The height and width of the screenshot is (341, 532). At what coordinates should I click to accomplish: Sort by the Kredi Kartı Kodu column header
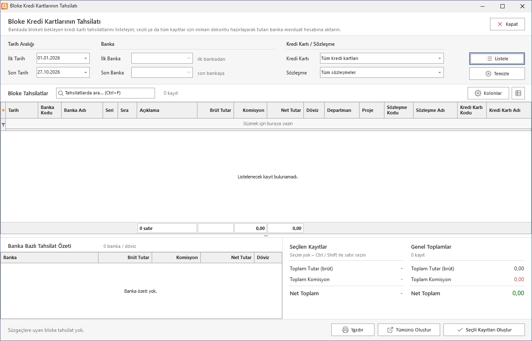tap(472, 110)
